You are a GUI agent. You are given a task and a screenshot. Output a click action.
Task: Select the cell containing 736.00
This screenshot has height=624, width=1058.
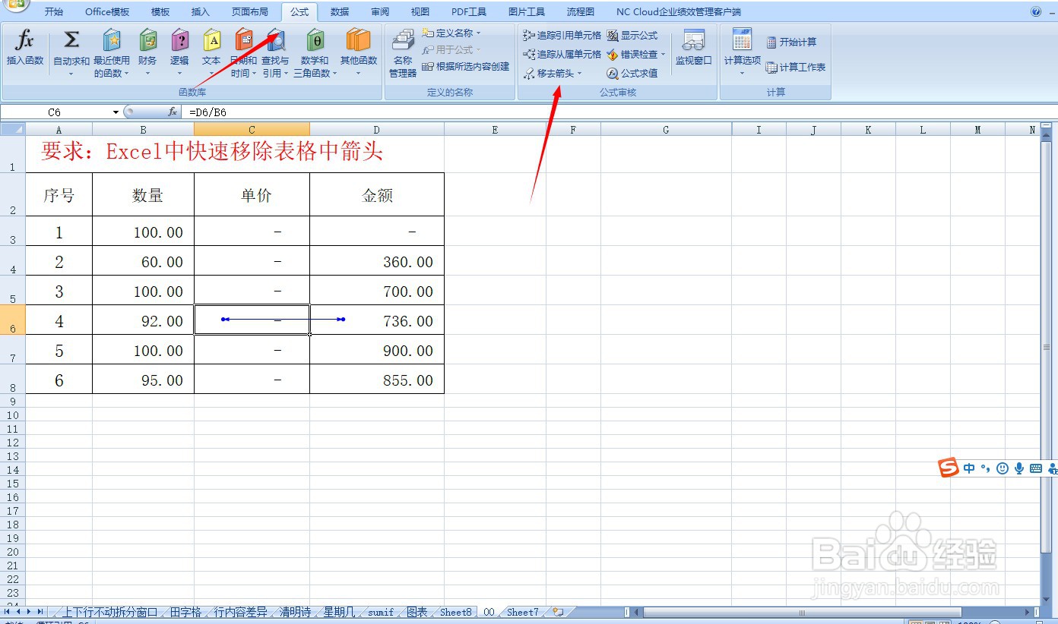(377, 320)
